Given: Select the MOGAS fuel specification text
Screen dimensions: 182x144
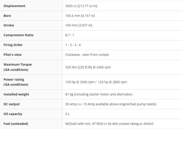Looking at the screenshot, I should 109,124.
